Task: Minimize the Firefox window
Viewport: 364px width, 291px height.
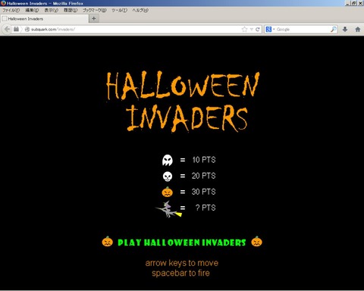Action: tap(348, 3)
